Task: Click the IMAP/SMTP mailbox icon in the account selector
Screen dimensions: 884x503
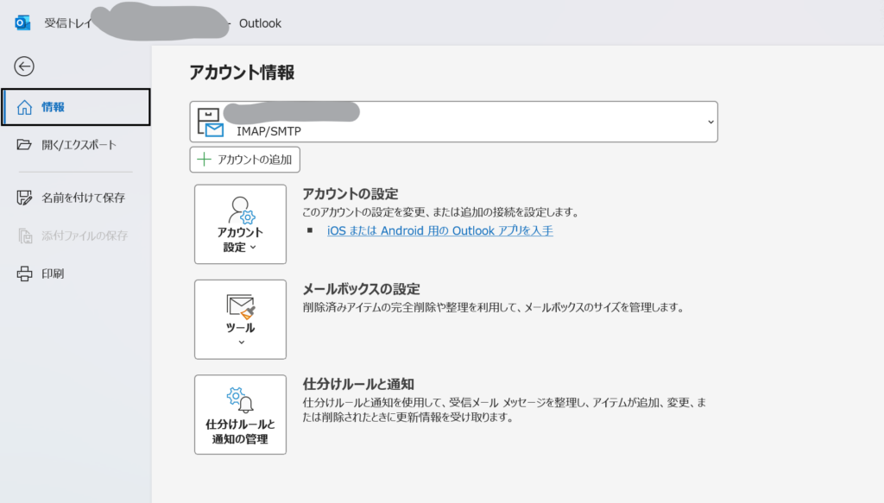Action: pyautogui.click(x=211, y=123)
